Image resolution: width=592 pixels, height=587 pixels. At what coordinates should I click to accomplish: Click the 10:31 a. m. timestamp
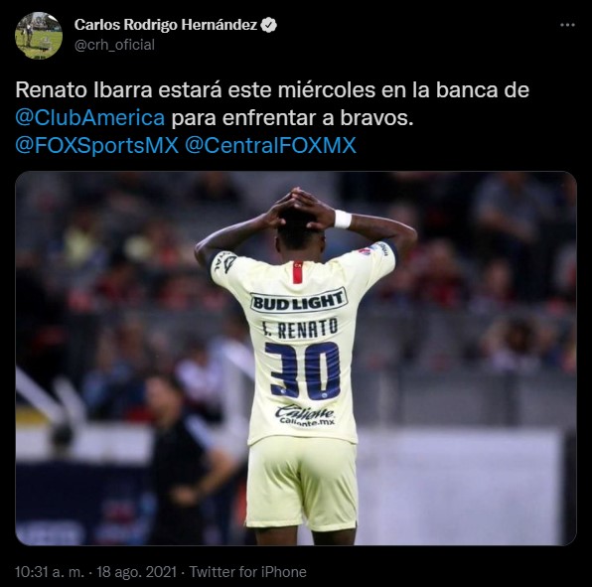point(50,572)
